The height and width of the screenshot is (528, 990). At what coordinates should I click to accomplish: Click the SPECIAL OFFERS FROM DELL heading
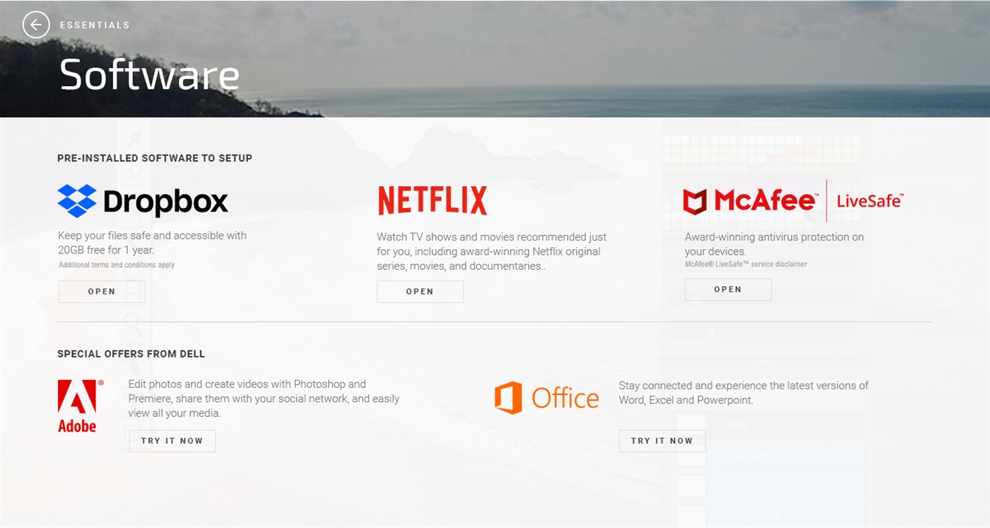coord(131,353)
